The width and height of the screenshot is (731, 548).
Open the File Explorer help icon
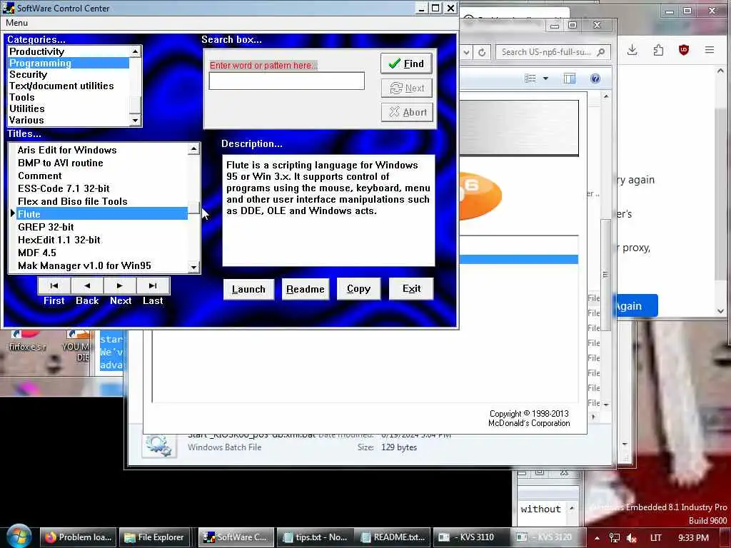point(595,78)
